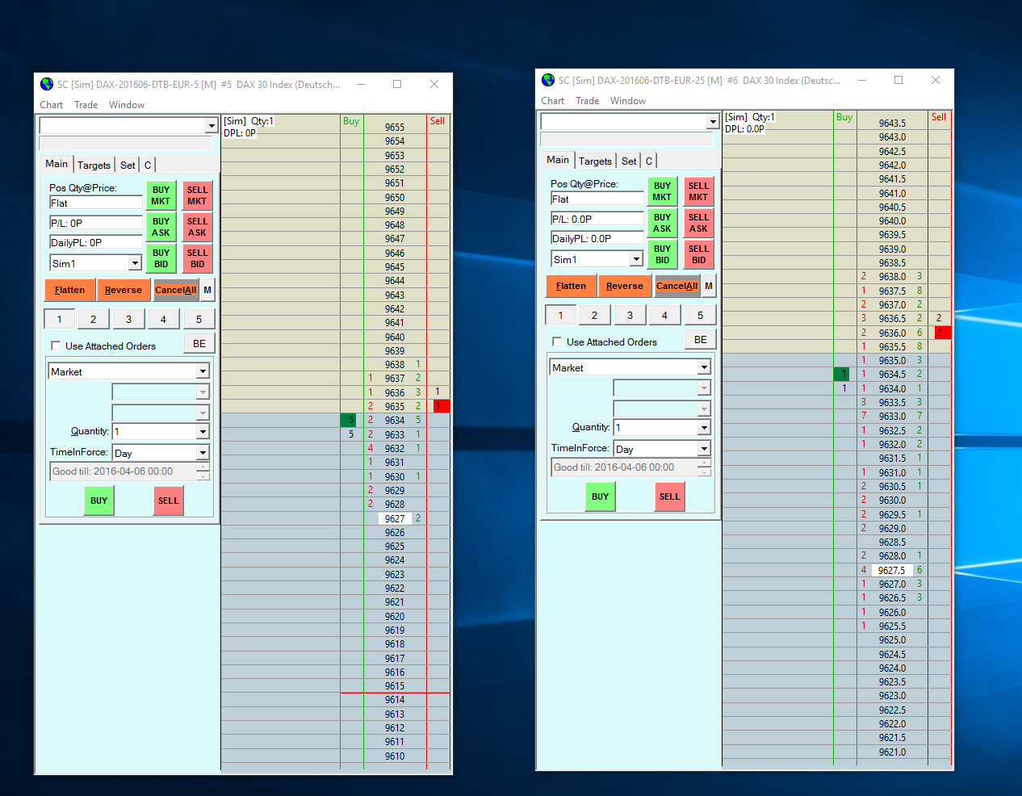Image resolution: width=1022 pixels, height=796 pixels.
Task: Click Reverse in the #5 window
Action: pos(124,290)
